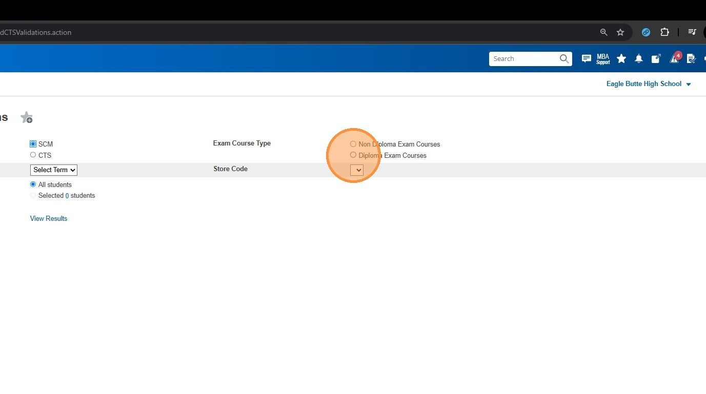706x394 pixels.
Task: Click the magnifier icon in Search box
Action: 564,59
